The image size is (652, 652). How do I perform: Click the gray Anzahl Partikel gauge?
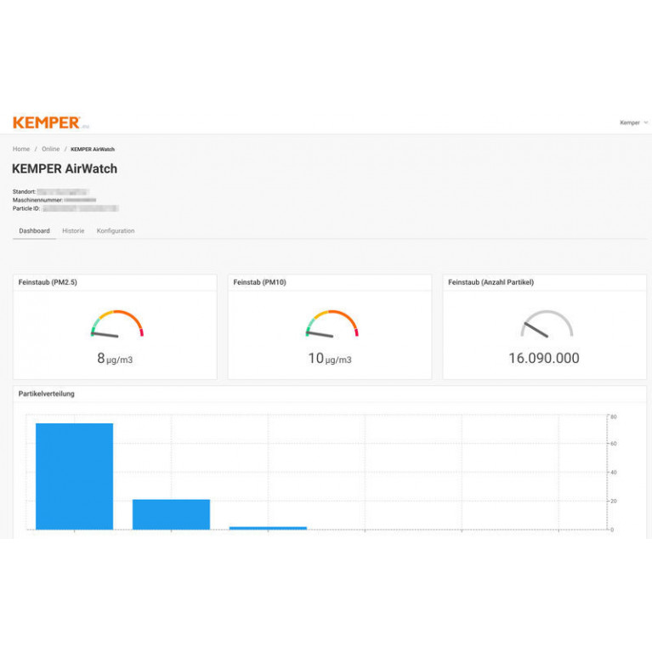point(547,324)
